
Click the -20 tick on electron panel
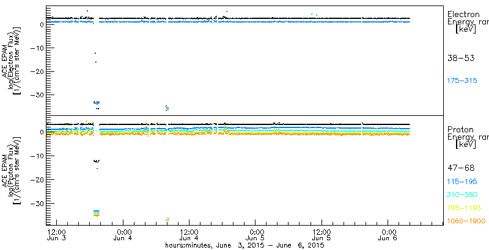(37, 71)
